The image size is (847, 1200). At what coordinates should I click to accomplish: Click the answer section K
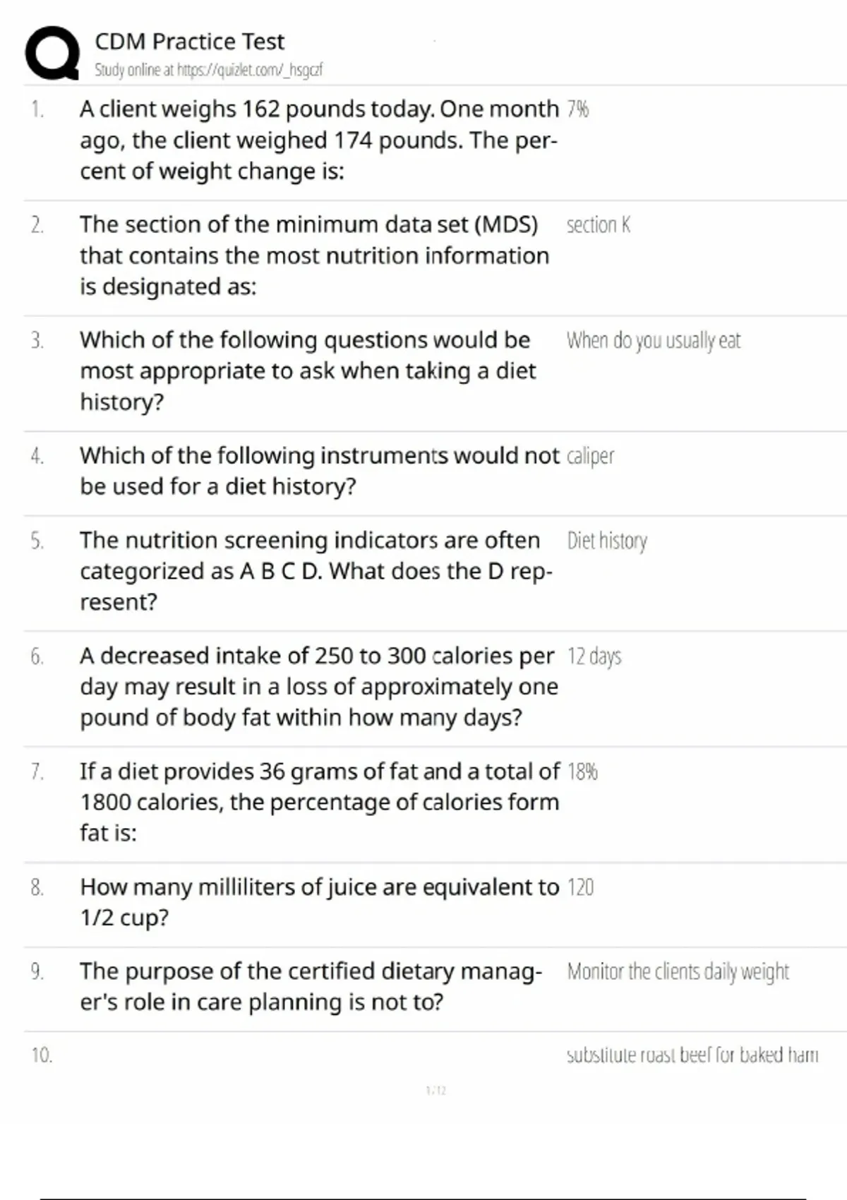tap(598, 224)
